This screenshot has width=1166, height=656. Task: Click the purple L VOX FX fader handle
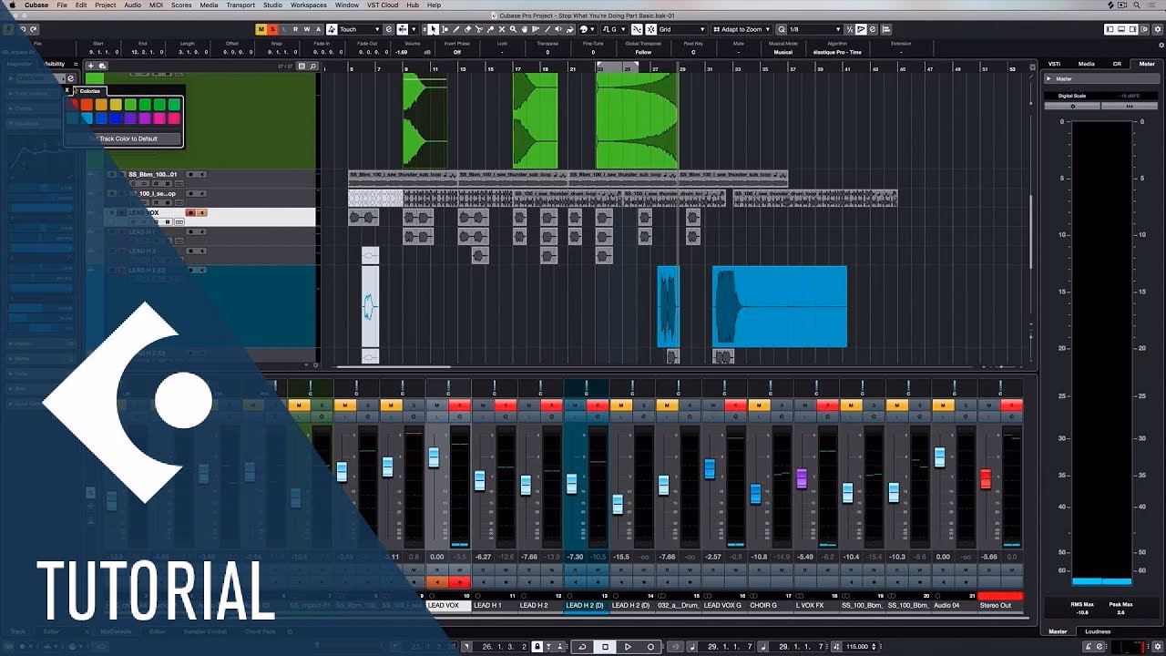click(802, 478)
